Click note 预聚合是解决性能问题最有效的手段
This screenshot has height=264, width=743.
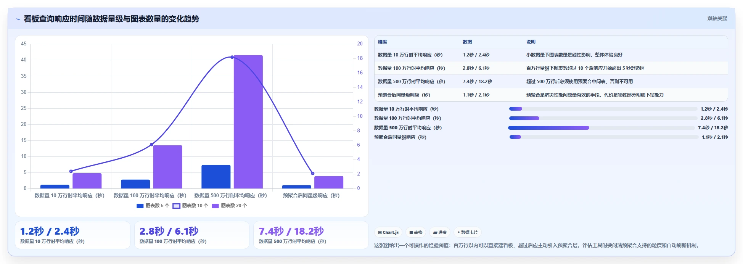tap(595, 95)
